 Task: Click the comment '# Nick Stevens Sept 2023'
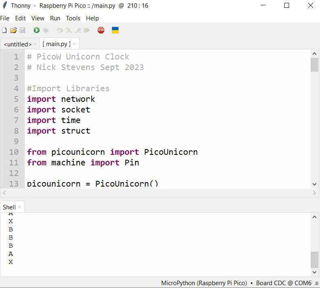click(85, 67)
